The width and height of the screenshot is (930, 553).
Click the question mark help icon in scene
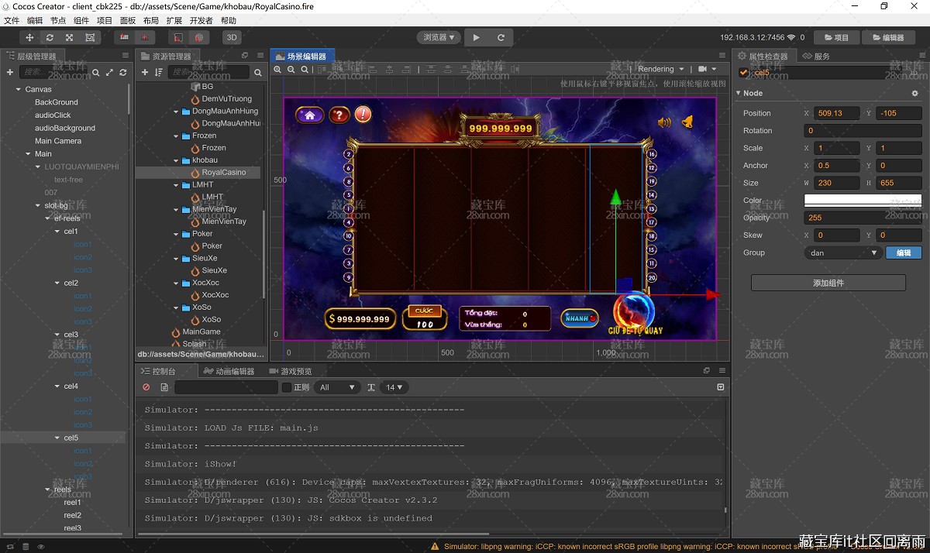[x=339, y=115]
